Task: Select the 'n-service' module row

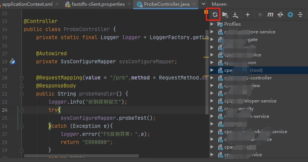Action: [x=259, y=116]
